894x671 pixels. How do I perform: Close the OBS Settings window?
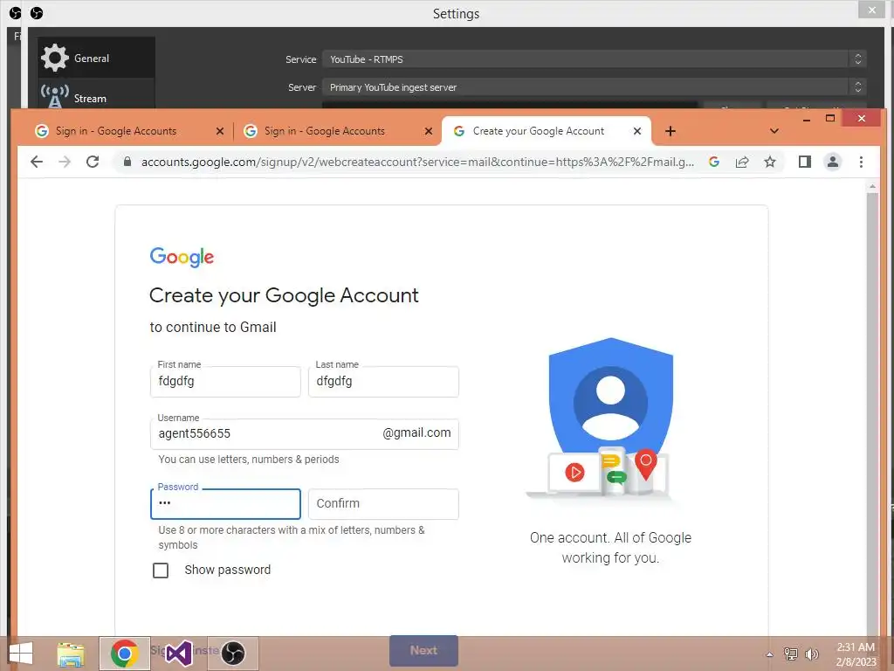click(x=872, y=10)
